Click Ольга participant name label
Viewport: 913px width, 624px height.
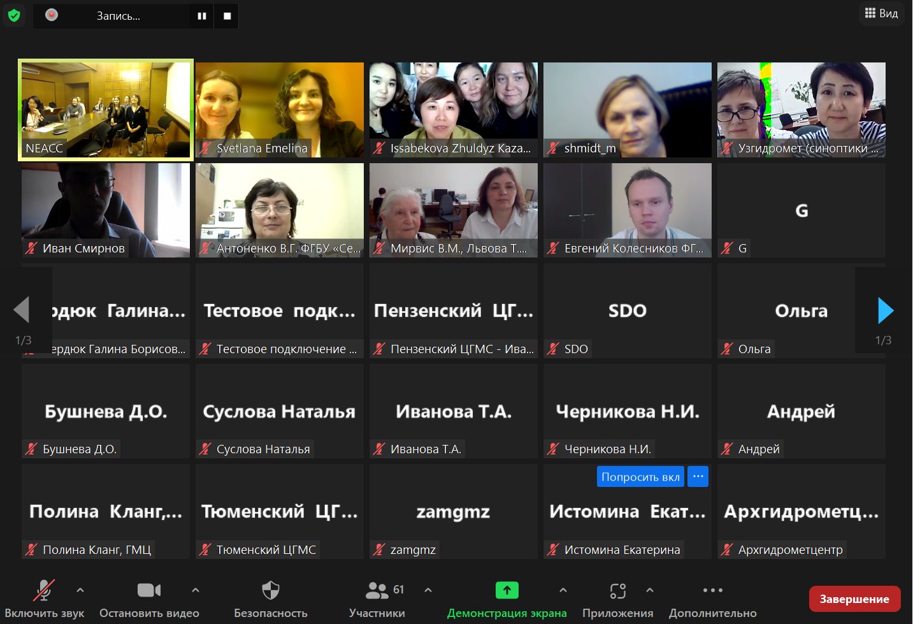754,349
